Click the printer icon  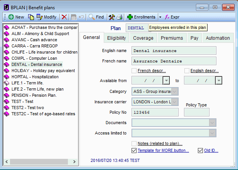point(120,17)
